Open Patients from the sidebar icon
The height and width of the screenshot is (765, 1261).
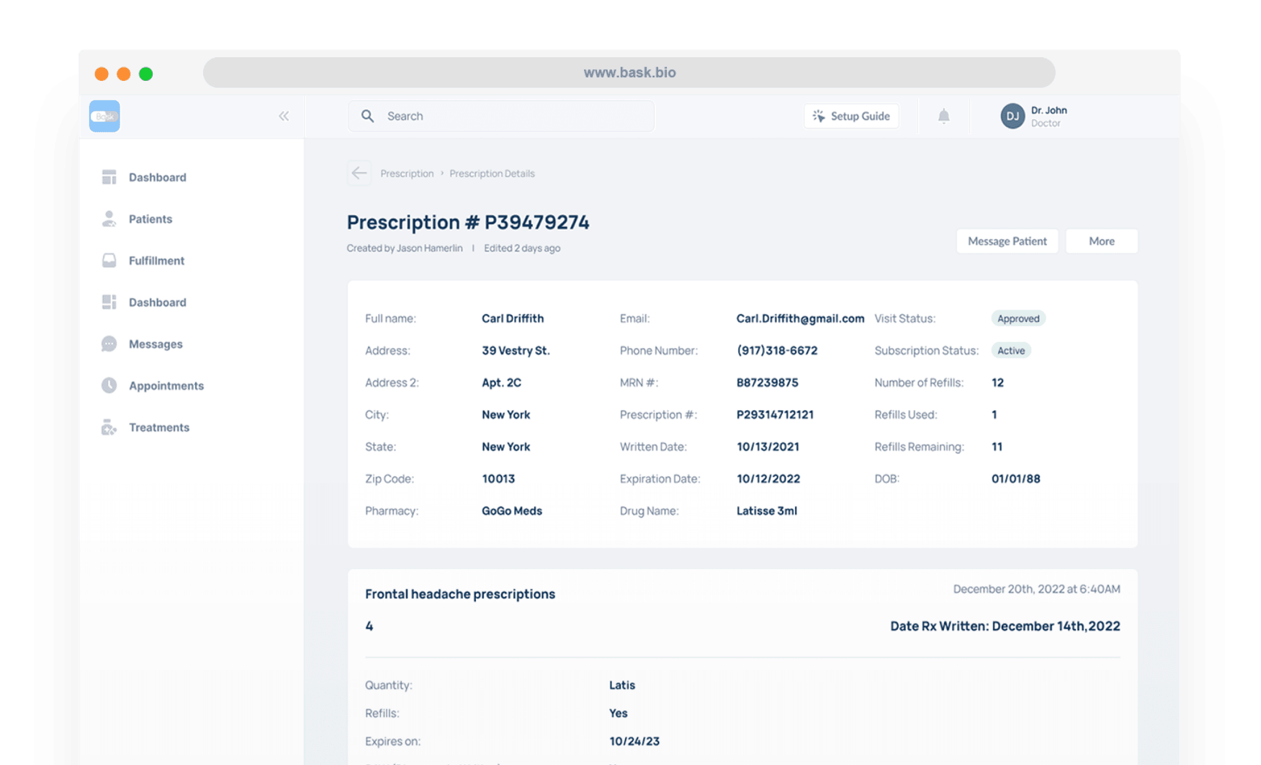[x=109, y=219]
